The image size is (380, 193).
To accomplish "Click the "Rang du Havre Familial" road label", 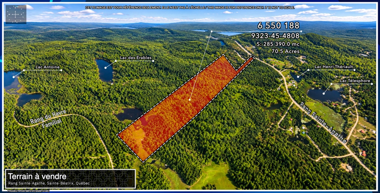I will (x=48, y=119).
